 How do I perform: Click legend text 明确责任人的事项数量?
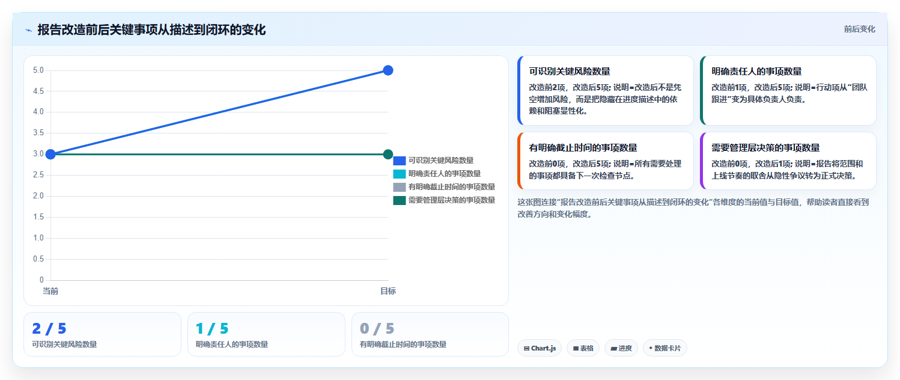[x=445, y=174]
